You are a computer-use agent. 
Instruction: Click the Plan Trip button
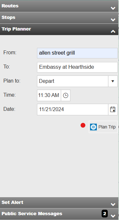(x=103, y=127)
